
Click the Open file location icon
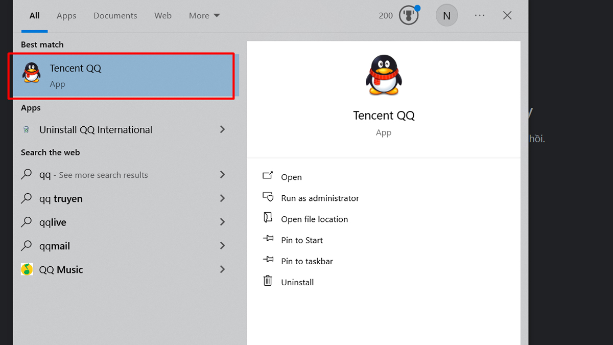pos(268,218)
